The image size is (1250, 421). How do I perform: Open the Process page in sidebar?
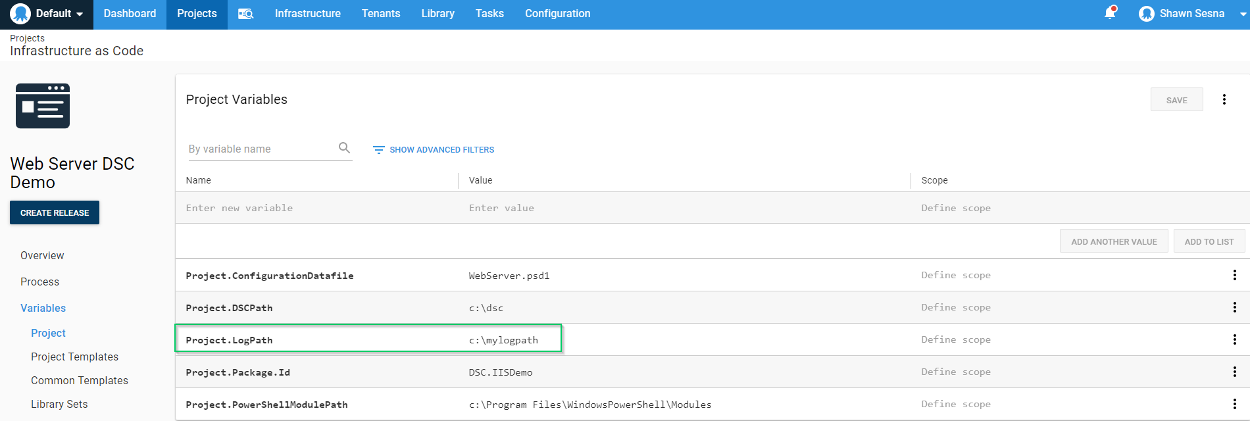pyautogui.click(x=39, y=282)
